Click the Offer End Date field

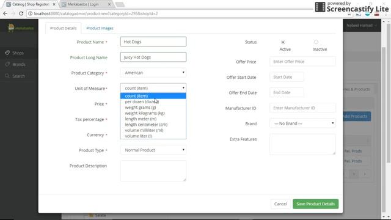(x=287, y=92)
